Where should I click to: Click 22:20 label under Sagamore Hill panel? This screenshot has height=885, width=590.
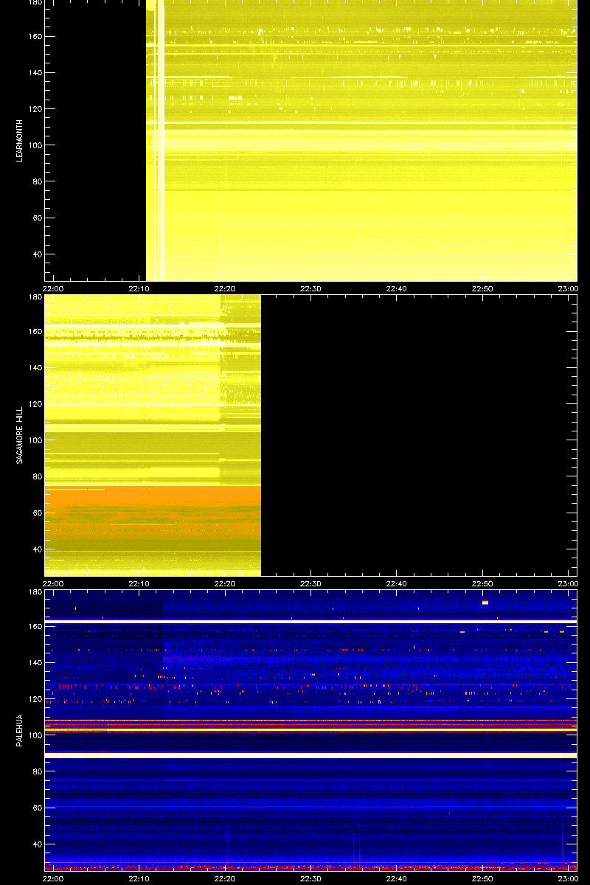click(x=225, y=583)
